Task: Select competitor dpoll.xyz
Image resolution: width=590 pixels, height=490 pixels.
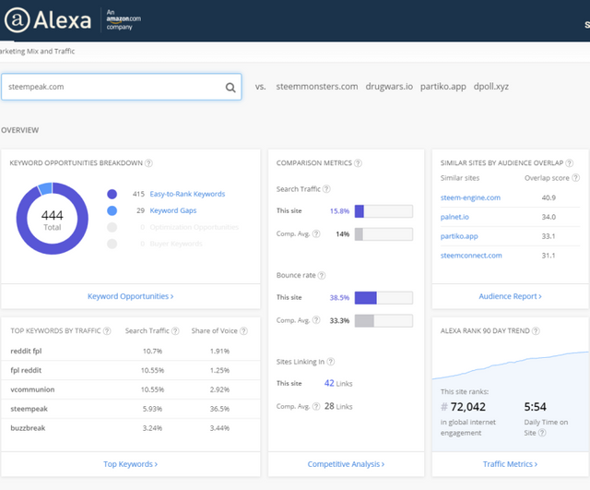Action: coord(491,87)
